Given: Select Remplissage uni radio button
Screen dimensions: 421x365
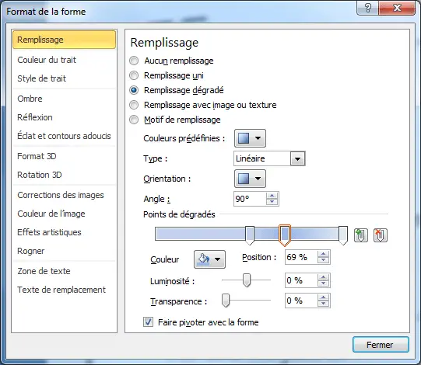Looking at the screenshot, I should [x=134, y=75].
